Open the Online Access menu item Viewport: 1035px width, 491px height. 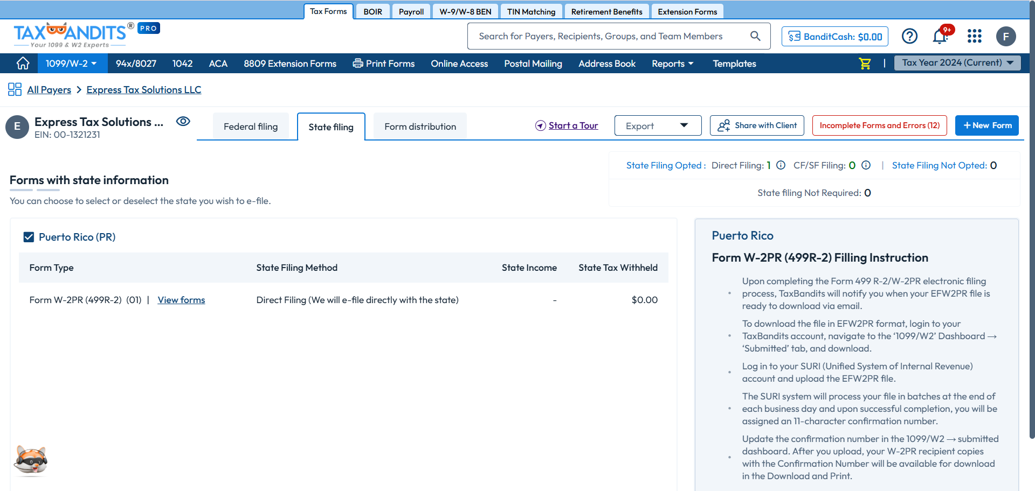459,64
